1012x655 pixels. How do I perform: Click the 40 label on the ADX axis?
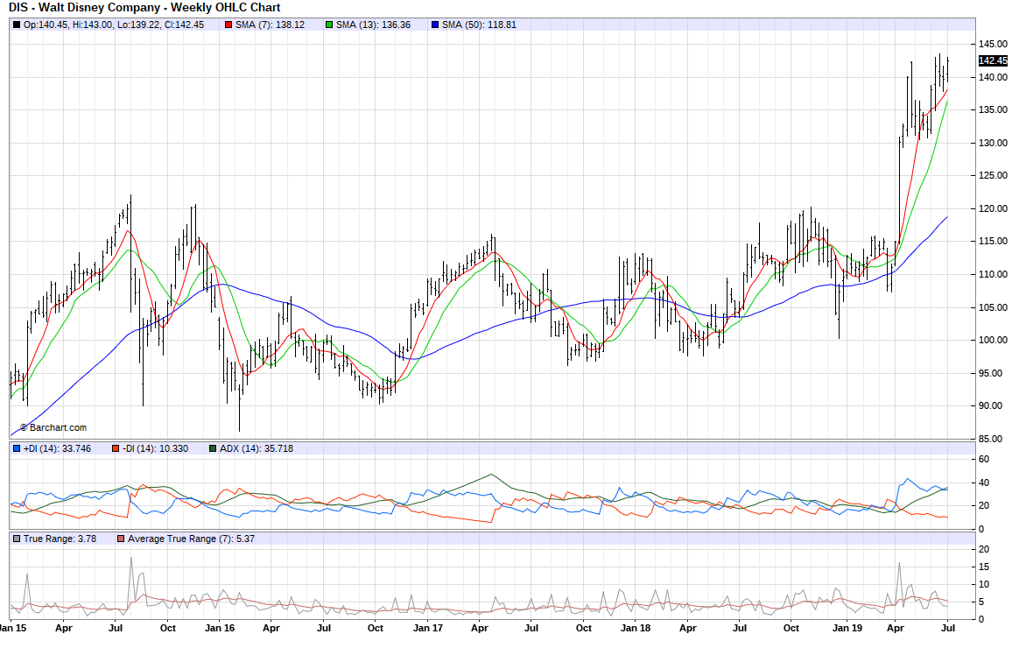click(984, 482)
